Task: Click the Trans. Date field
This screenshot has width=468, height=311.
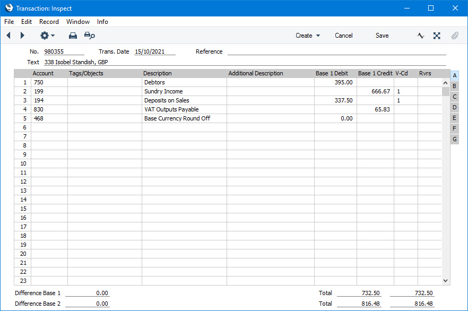Action: 154,51
